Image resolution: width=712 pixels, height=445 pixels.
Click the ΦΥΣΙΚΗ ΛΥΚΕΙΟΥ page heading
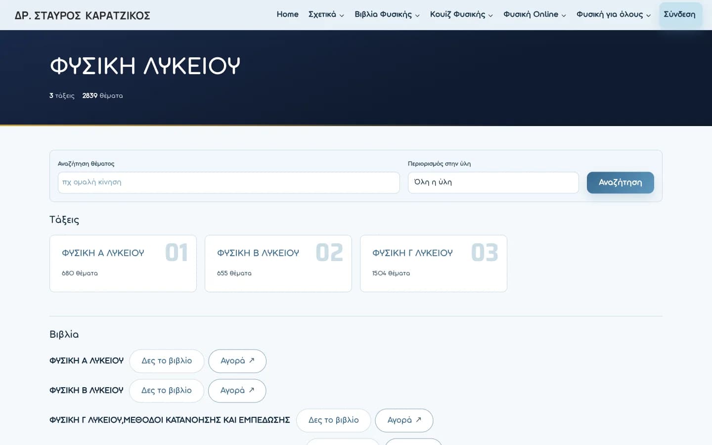[145, 66]
